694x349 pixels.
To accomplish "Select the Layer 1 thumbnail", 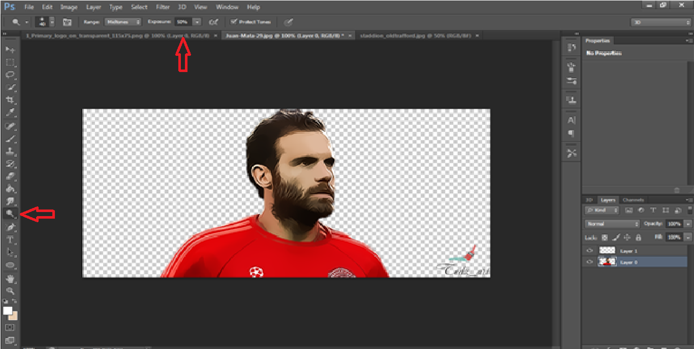I will [x=608, y=251].
